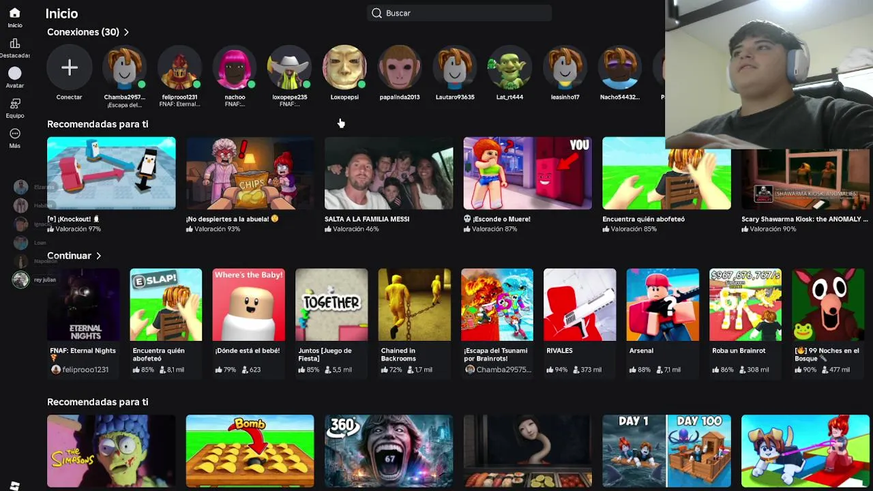The height and width of the screenshot is (491, 873).
Task: Click Arsenal game title text
Action: click(641, 351)
